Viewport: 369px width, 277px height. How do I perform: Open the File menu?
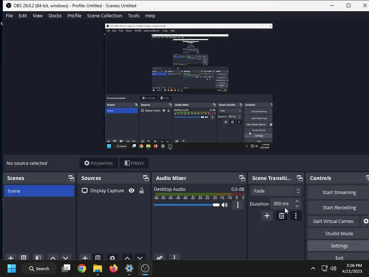point(9,16)
